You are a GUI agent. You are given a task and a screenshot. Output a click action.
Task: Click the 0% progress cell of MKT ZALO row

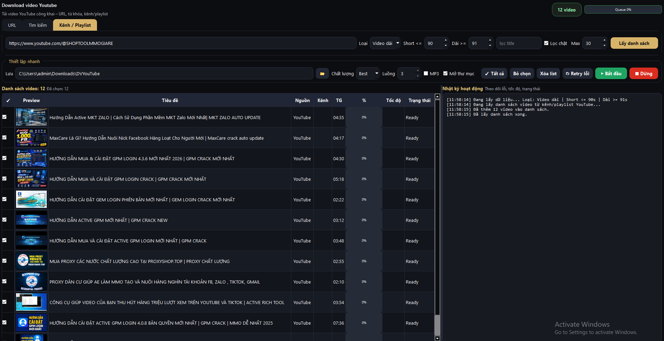(364, 117)
